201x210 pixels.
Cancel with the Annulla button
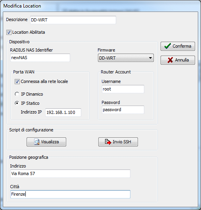[x=178, y=60]
